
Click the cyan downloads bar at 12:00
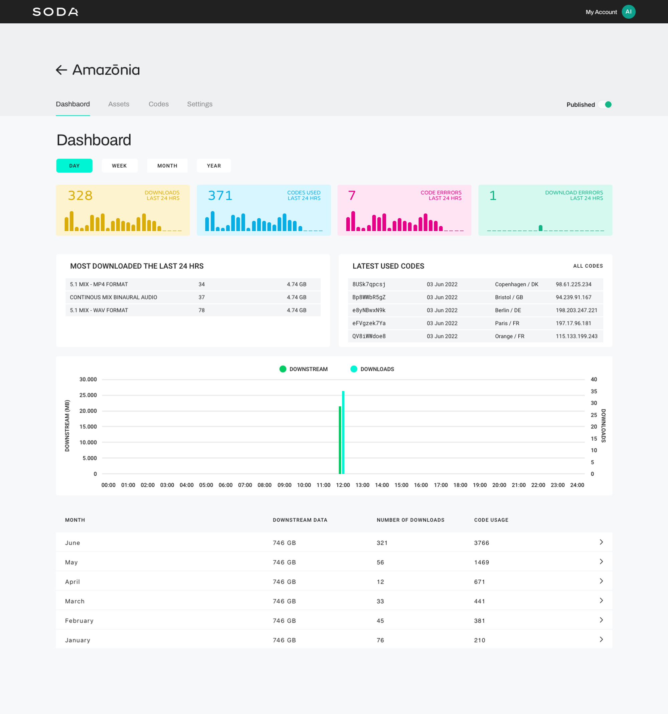tap(343, 432)
